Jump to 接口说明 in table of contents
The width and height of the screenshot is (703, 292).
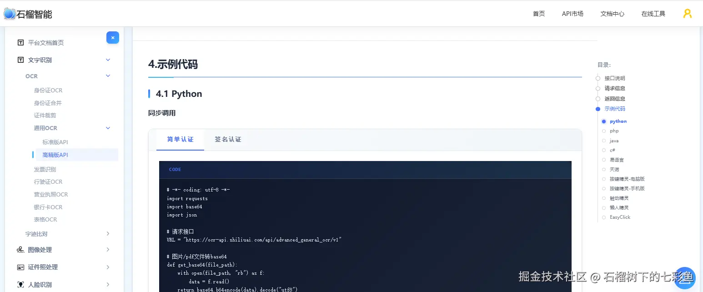[x=615, y=78]
